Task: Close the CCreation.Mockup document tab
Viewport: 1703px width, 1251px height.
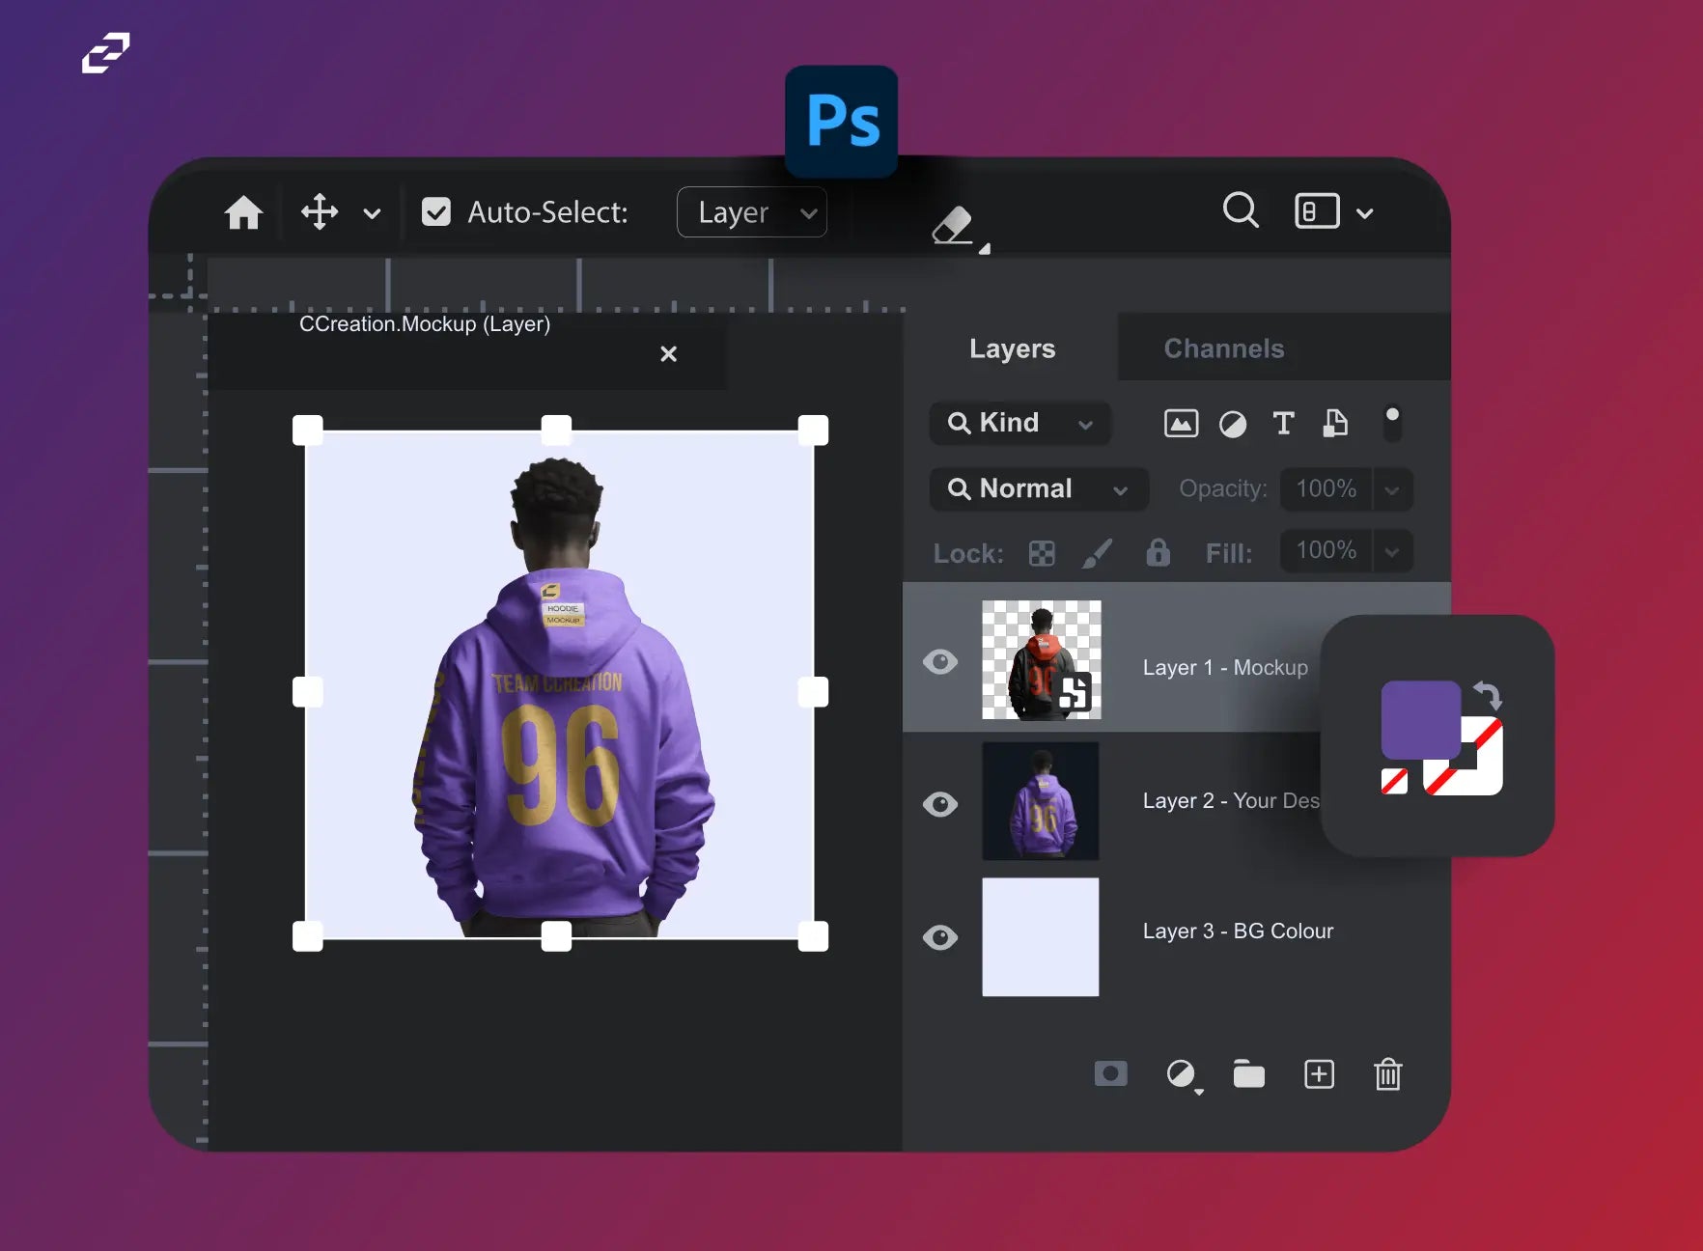Action: 668,354
